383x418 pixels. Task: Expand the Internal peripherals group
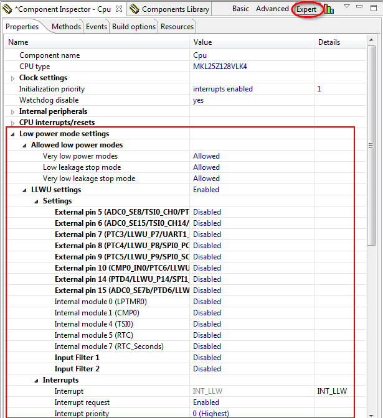(12, 112)
